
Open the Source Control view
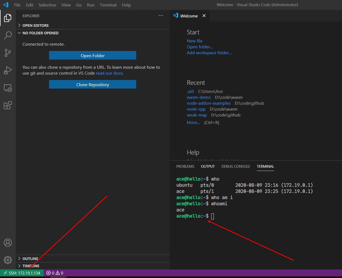pyautogui.click(x=8, y=53)
